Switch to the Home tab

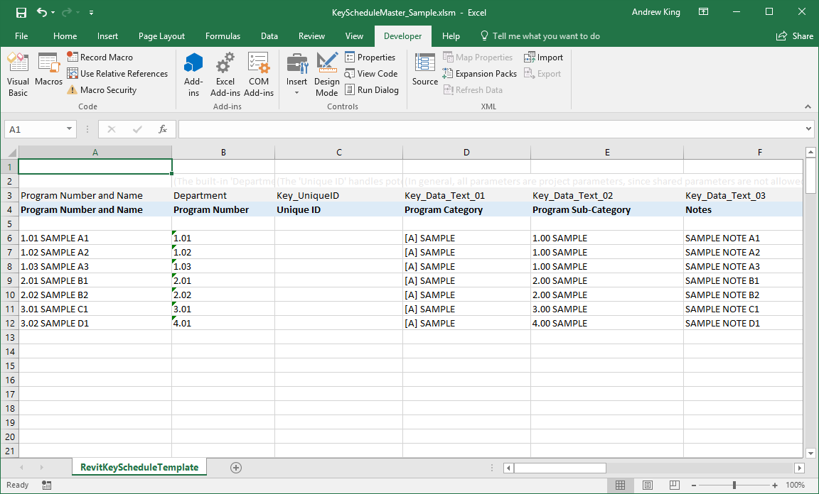coord(65,36)
